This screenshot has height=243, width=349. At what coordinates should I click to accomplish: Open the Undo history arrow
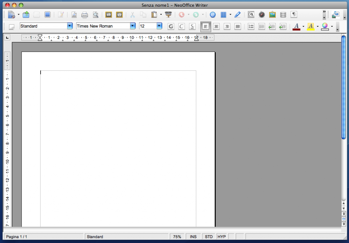pyautogui.click(x=188, y=15)
